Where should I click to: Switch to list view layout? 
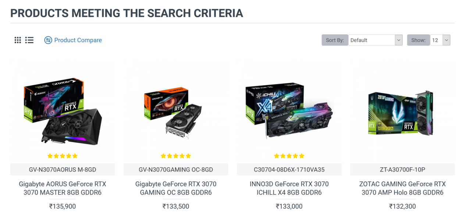[x=29, y=40]
